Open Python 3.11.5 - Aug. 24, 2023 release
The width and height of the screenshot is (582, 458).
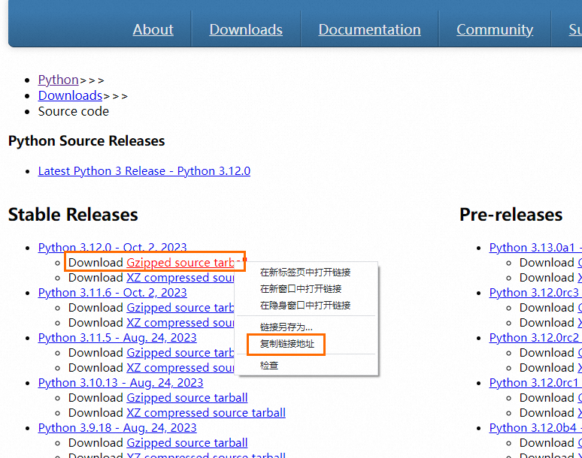(117, 338)
